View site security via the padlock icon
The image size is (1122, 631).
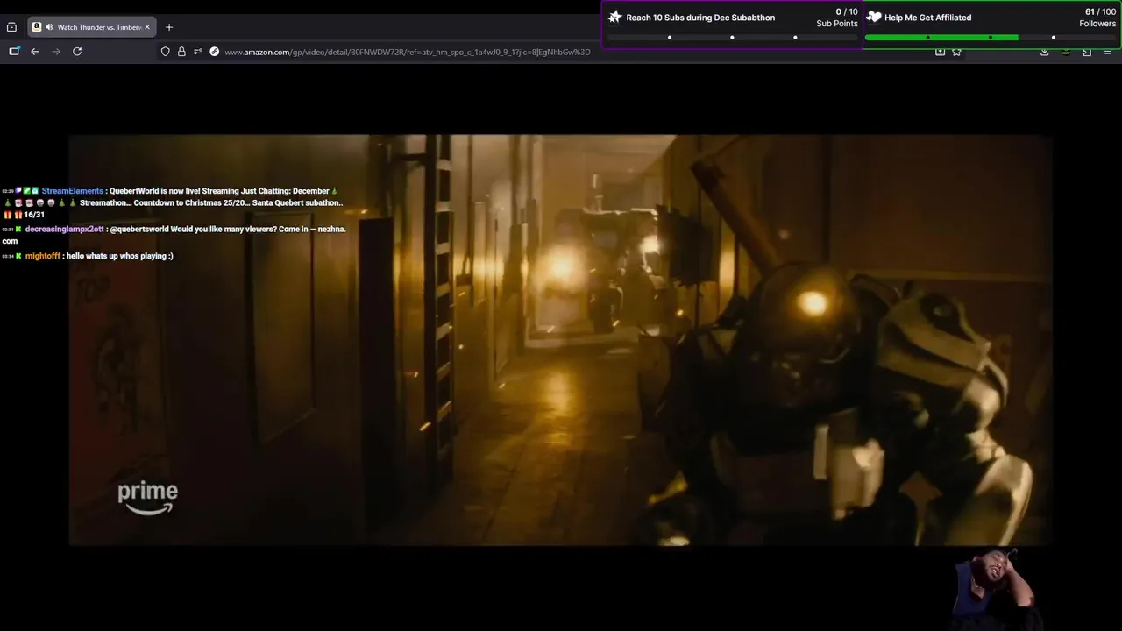point(181,52)
